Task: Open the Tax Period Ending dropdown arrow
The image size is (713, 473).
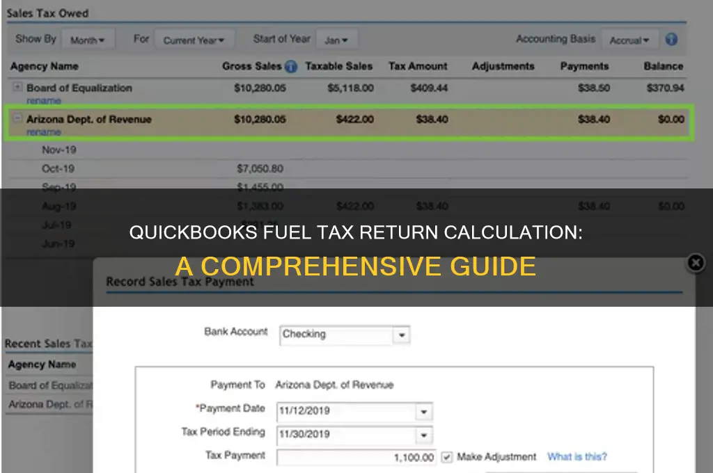Action: [424, 435]
